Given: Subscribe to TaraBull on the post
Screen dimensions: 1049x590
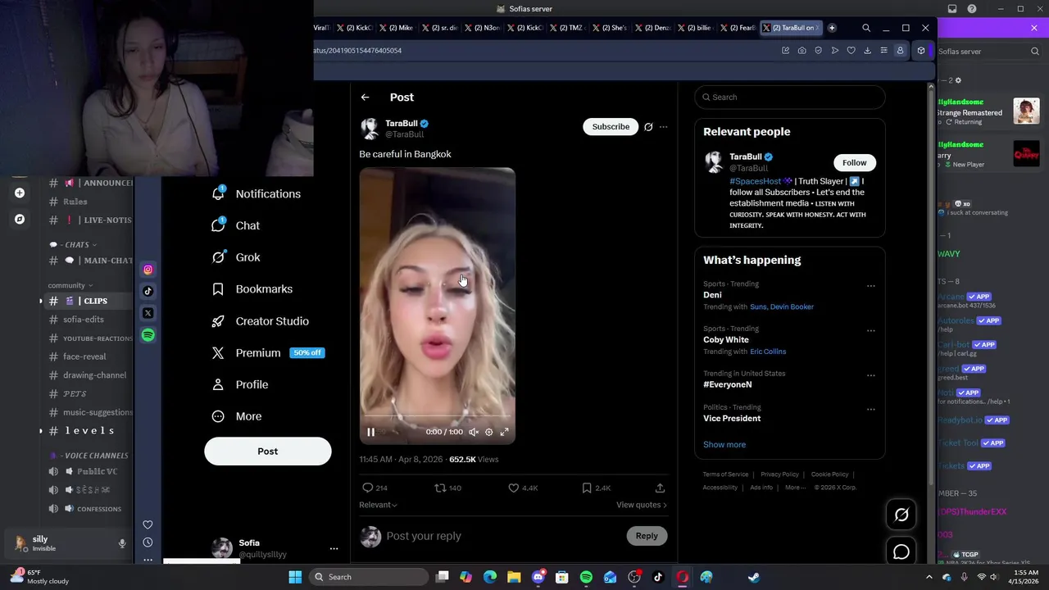Looking at the screenshot, I should click(x=611, y=127).
